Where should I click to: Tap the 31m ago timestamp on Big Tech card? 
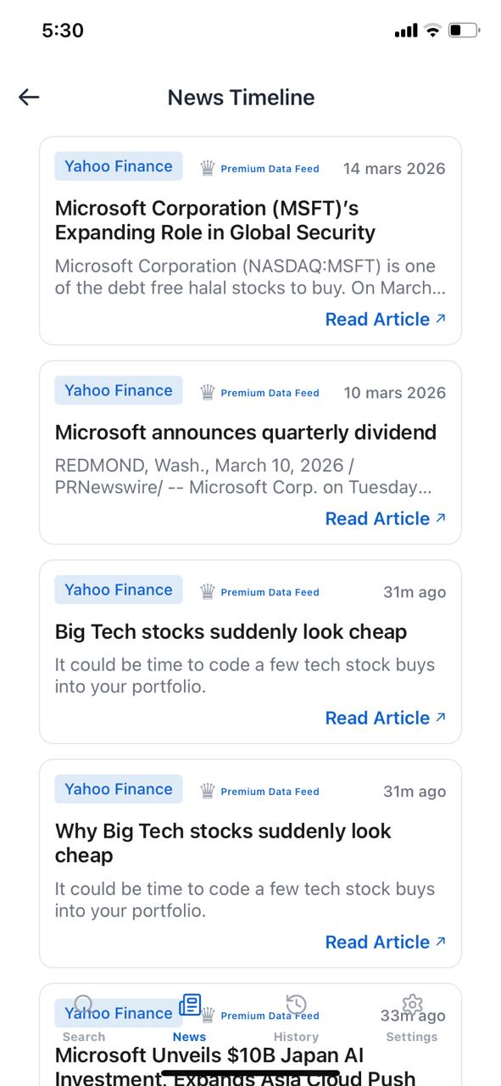415,592
